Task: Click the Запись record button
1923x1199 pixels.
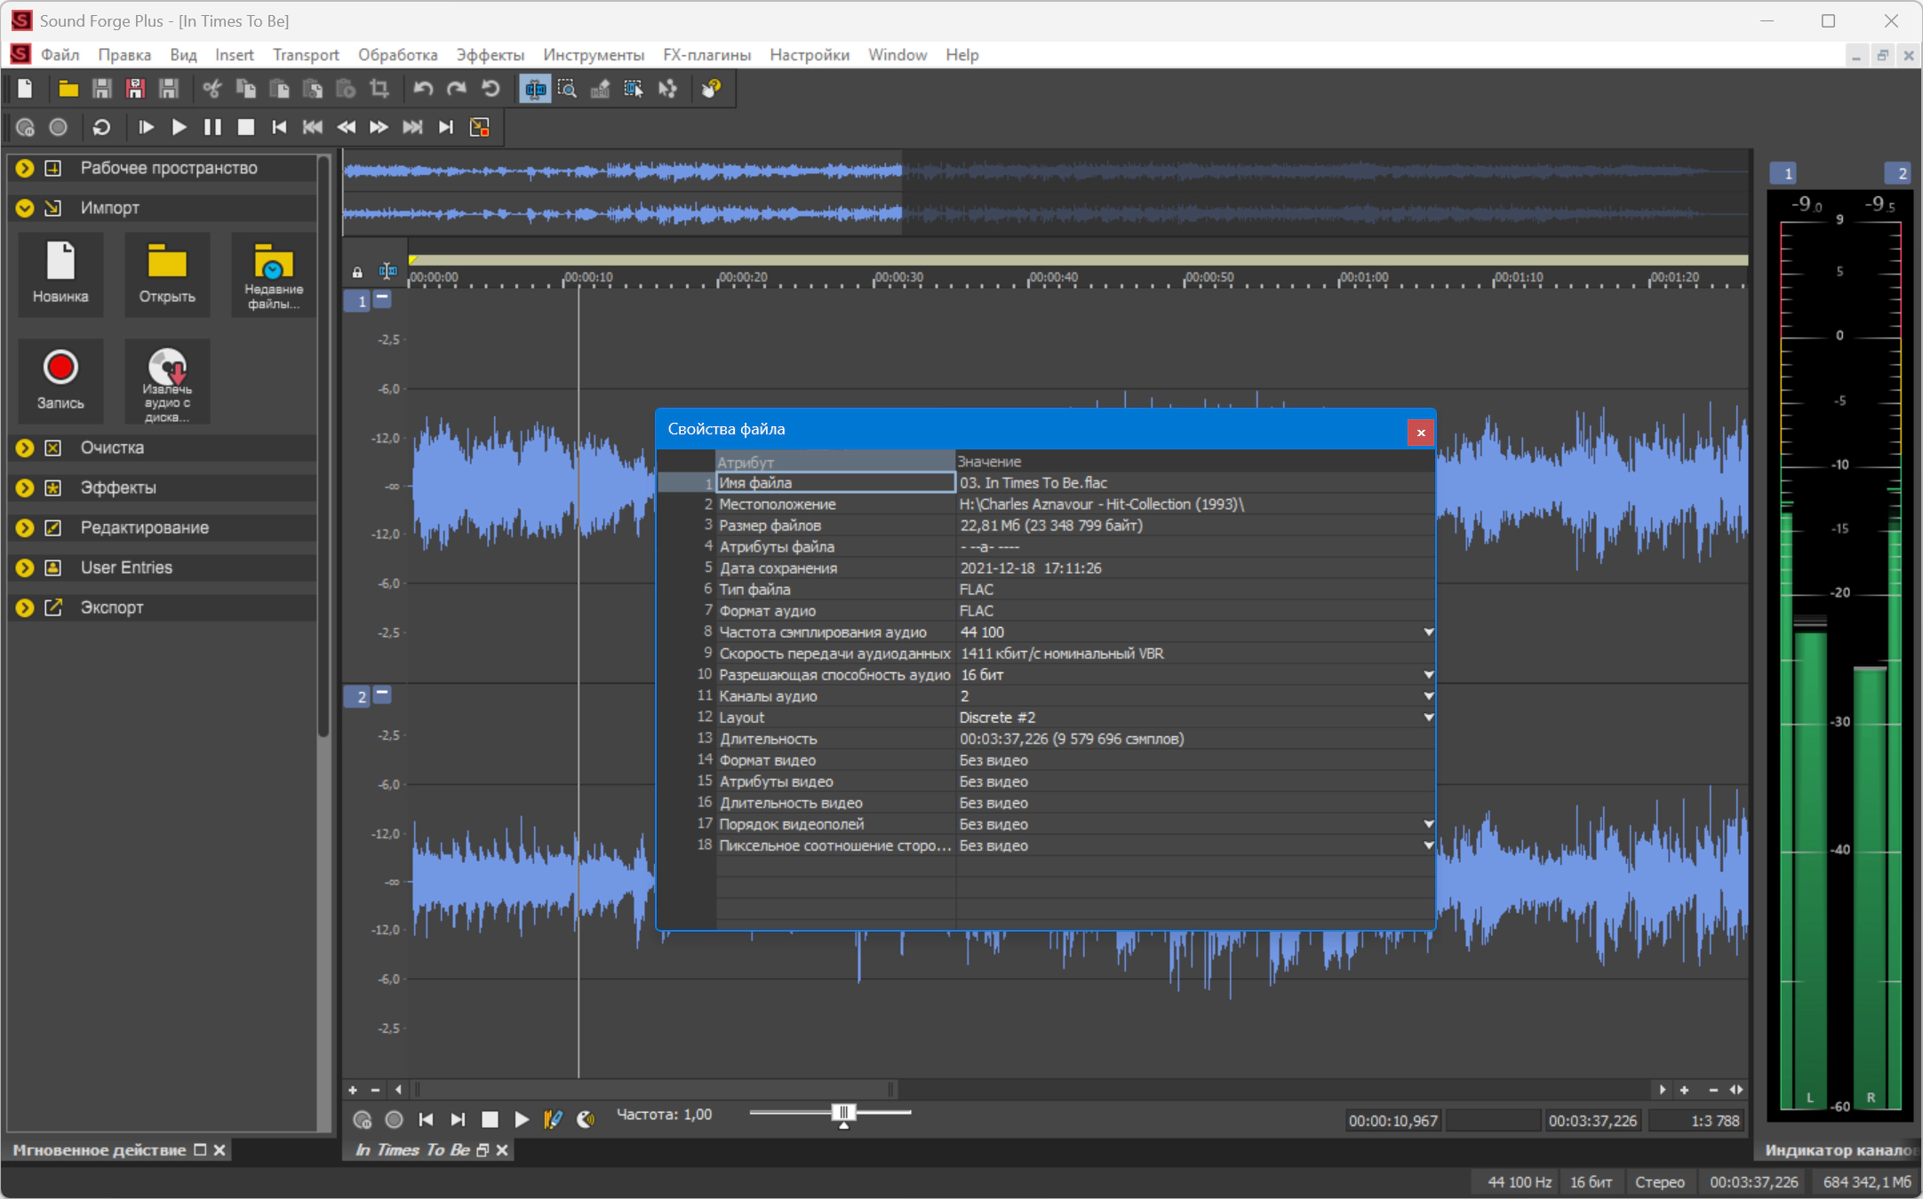Action: point(60,381)
